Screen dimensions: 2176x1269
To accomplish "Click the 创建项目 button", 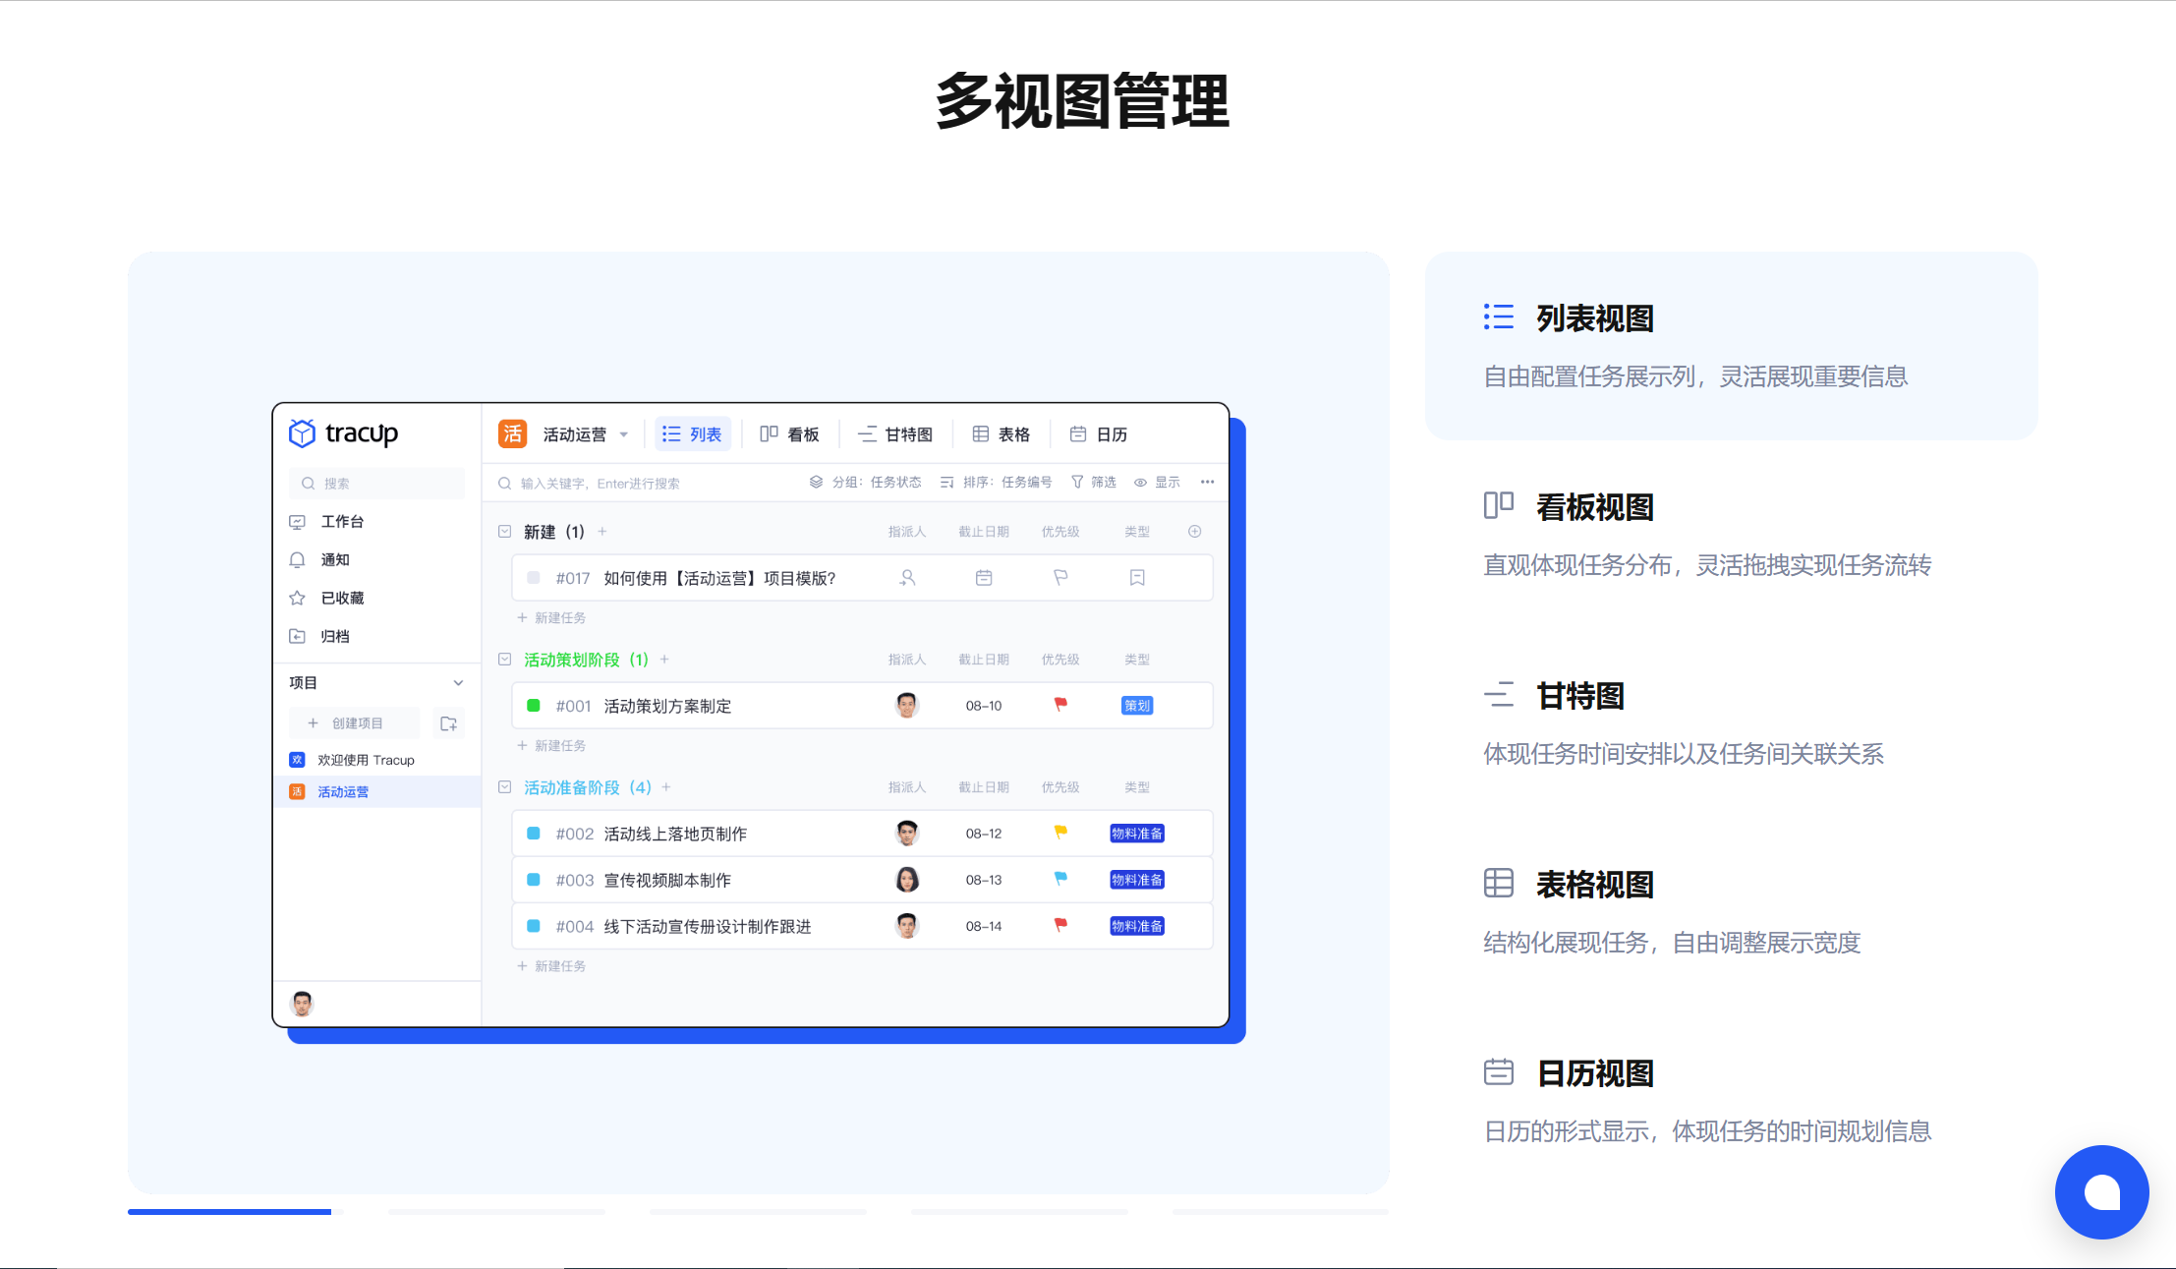I will pos(355,723).
